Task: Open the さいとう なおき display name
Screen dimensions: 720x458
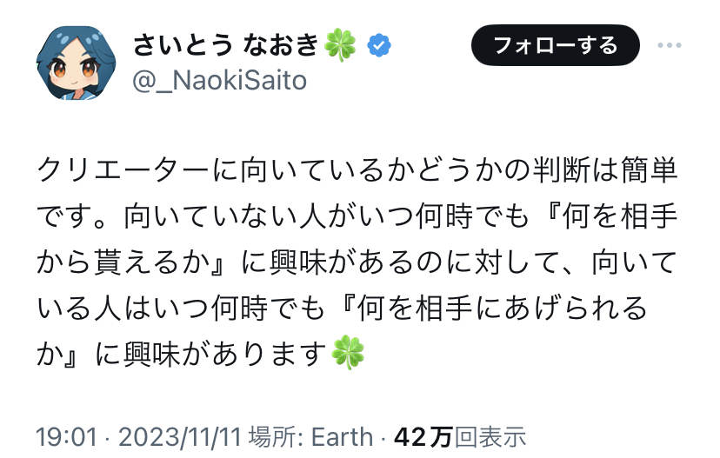Action: (224, 43)
